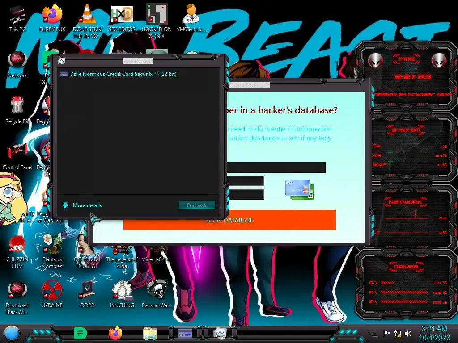This screenshot has width=458, height=343.
Task: Launch the red Chuzzle fuzzball shortcut
Action: click(17, 251)
